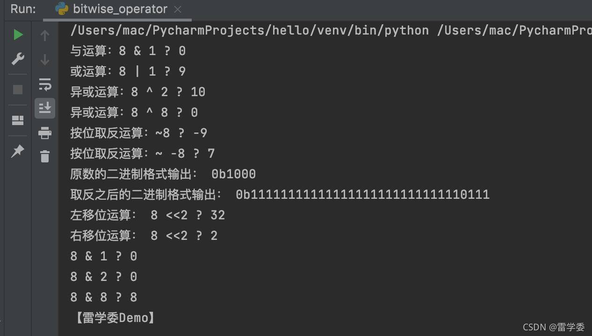Screen dimensions: 592x336
Task: Rerun the program with green play icon
Action: coord(18,35)
